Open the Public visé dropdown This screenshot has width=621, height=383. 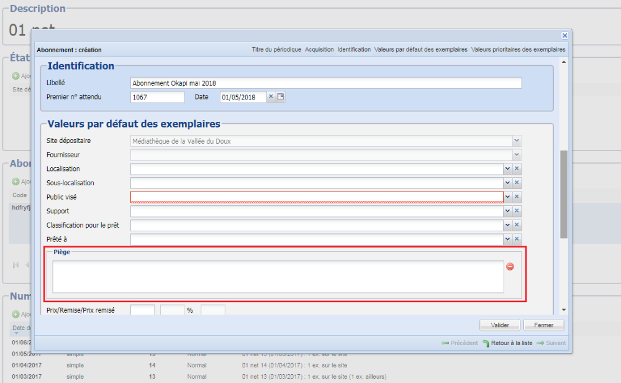point(507,197)
